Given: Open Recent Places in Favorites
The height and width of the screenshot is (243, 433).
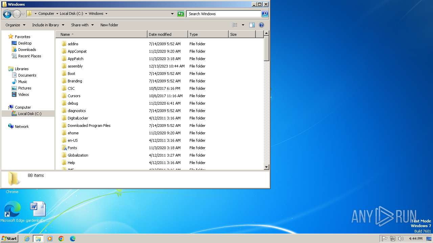Looking at the screenshot, I should 29,56.
